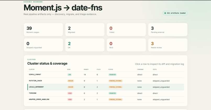
Task: Click the MEDIUM risk badge for MUTATION_CHAIN
Action: coord(71,81)
